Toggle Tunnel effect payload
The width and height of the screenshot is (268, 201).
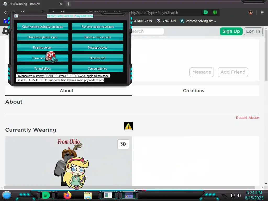(43, 69)
